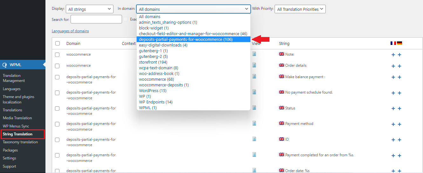The image size is (423, 173).
Task: Add German translation for Status
Action: click(x=399, y=108)
